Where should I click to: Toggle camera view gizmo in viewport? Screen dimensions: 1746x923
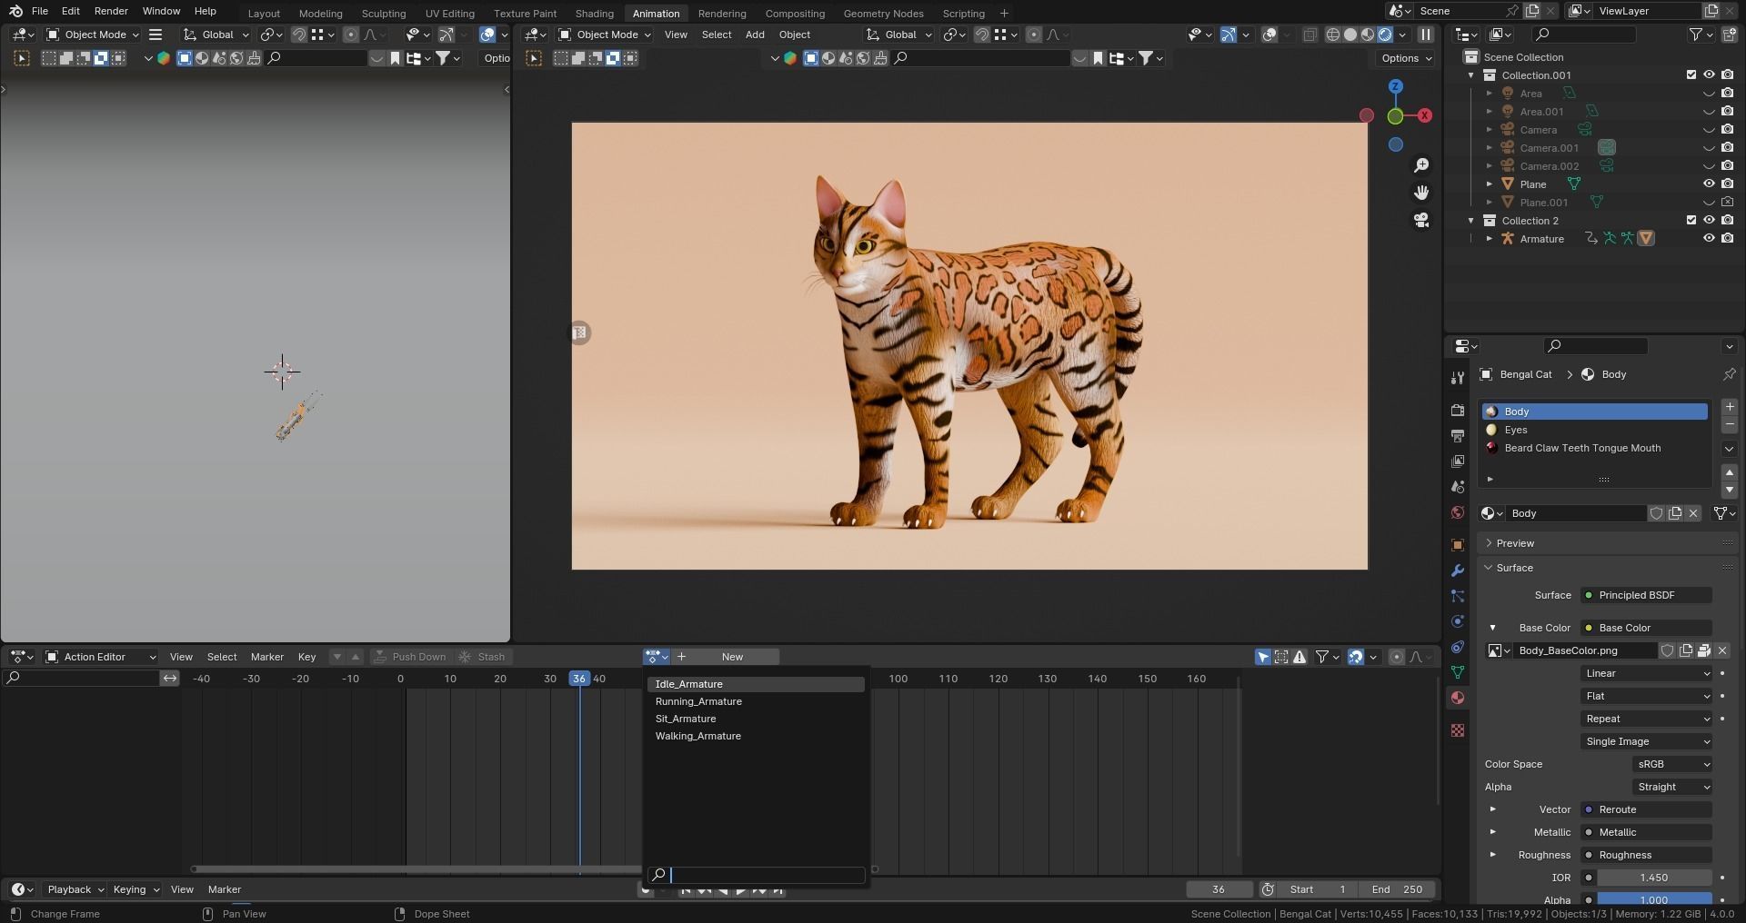click(1421, 221)
